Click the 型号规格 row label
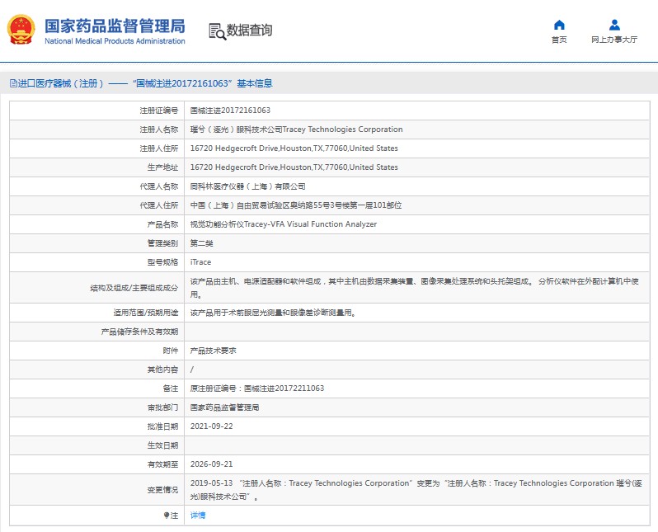The height and width of the screenshot is (532, 658). click(162, 262)
